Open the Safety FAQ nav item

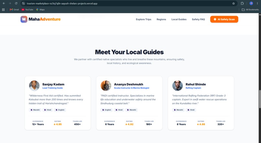pyautogui.click(x=198, y=19)
